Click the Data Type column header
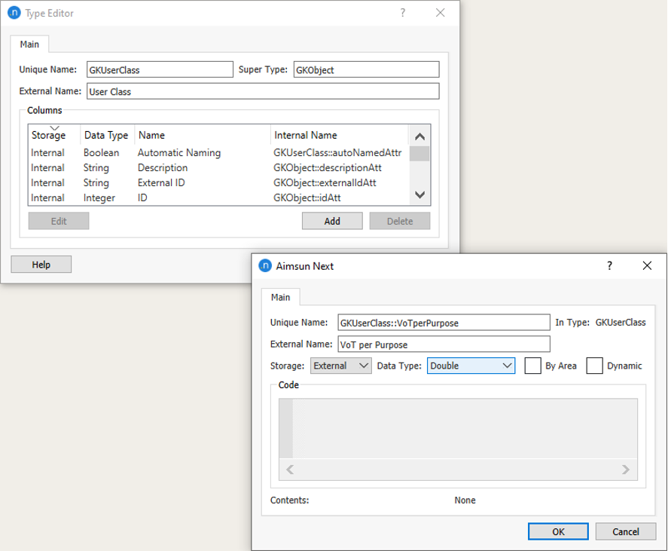Viewport: 668px width, 551px height. pyautogui.click(x=106, y=135)
